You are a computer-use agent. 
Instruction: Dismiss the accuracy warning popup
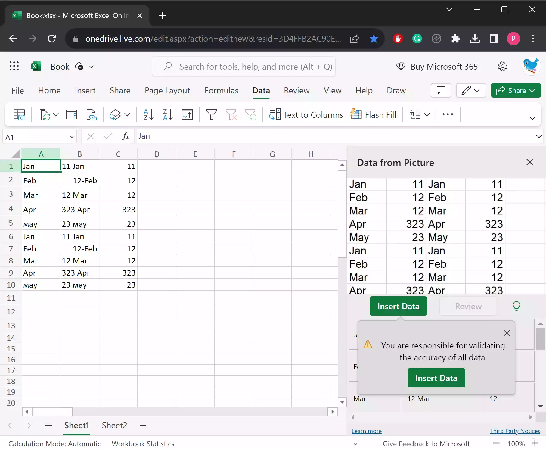tap(507, 333)
